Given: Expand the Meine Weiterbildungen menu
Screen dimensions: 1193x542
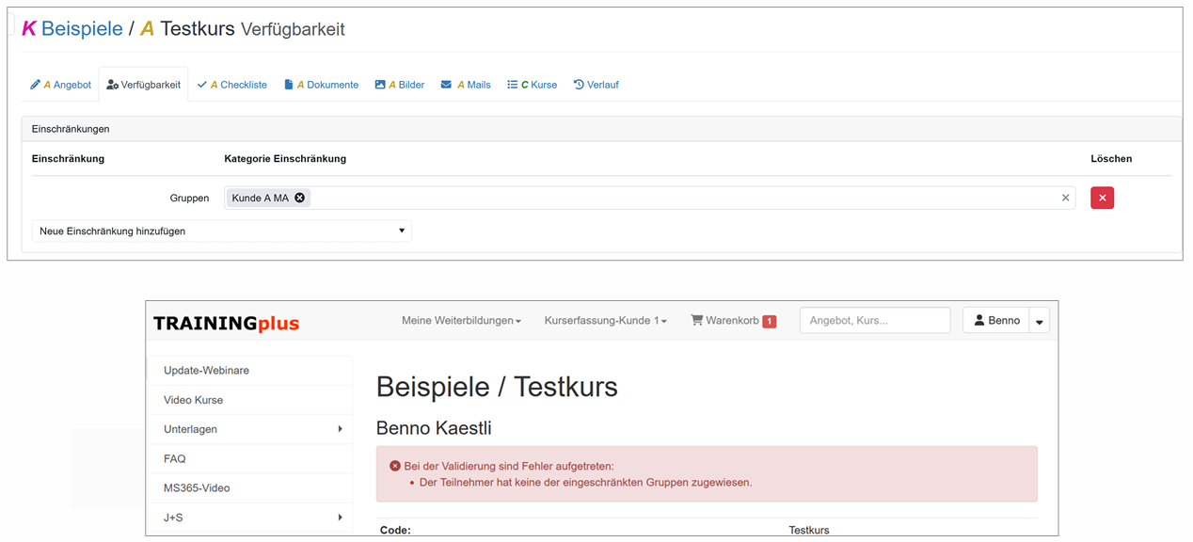Looking at the screenshot, I should point(461,321).
